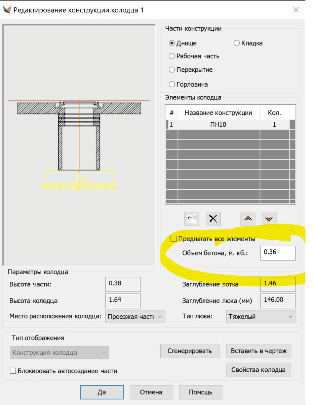Viewport: 313px width, 405px height.
Task: Click the insert element arrow icon
Action: (192, 219)
